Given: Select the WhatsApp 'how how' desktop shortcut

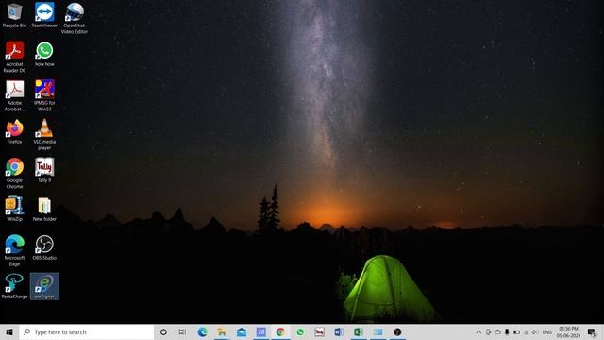Looking at the screenshot, I should coord(44,55).
